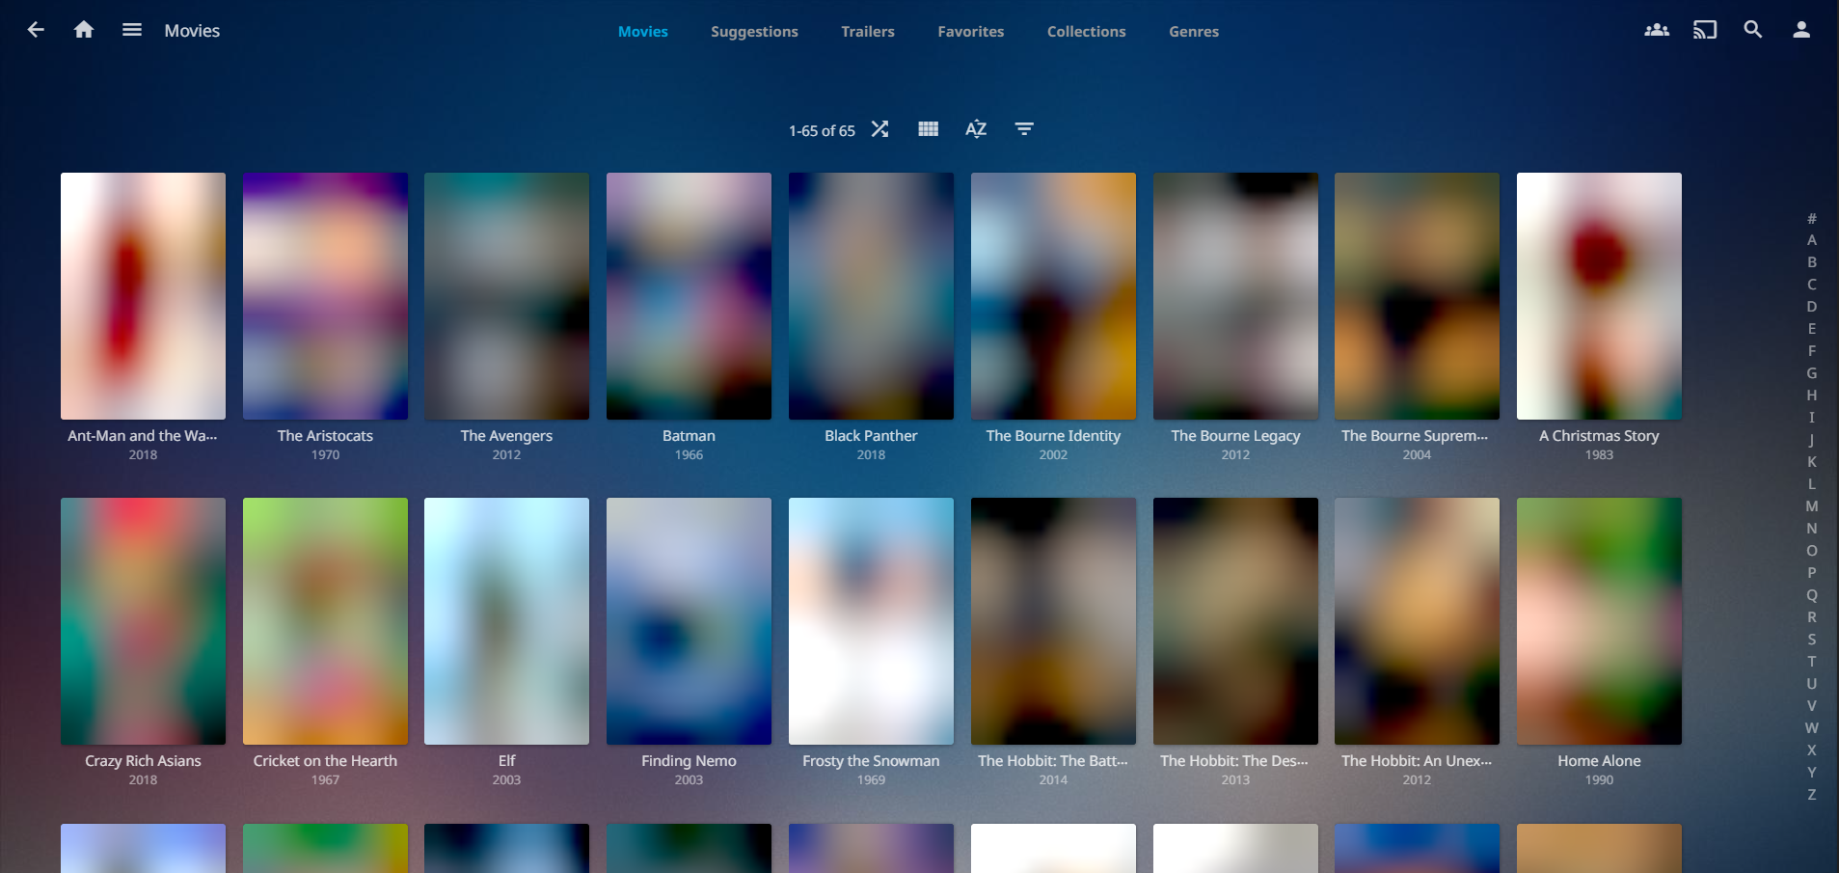Go to the Home screen icon
1839x873 pixels.
coord(84,30)
